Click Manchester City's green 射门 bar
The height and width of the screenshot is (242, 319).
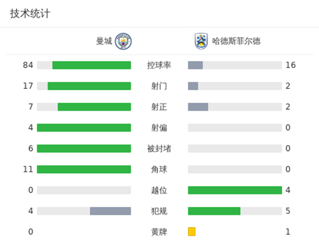tap(89, 86)
